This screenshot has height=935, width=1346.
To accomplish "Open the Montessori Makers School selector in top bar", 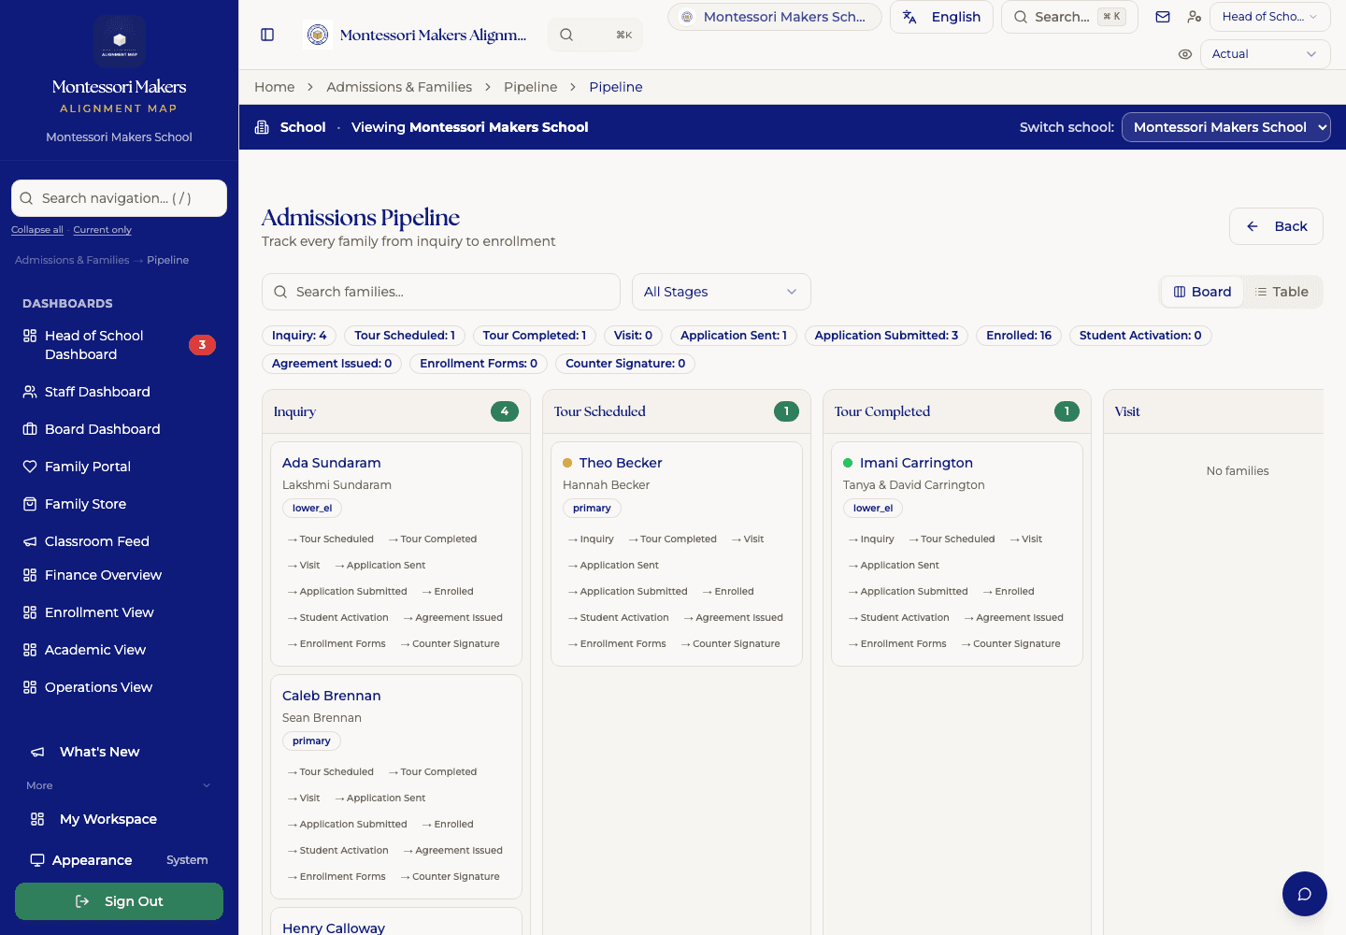I will pyautogui.click(x=774, y=17).
